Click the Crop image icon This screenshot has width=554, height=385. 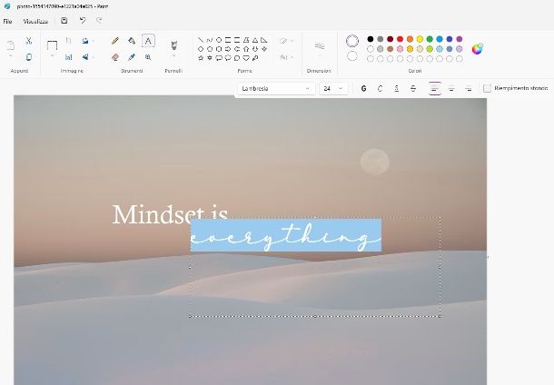(68, 41)
